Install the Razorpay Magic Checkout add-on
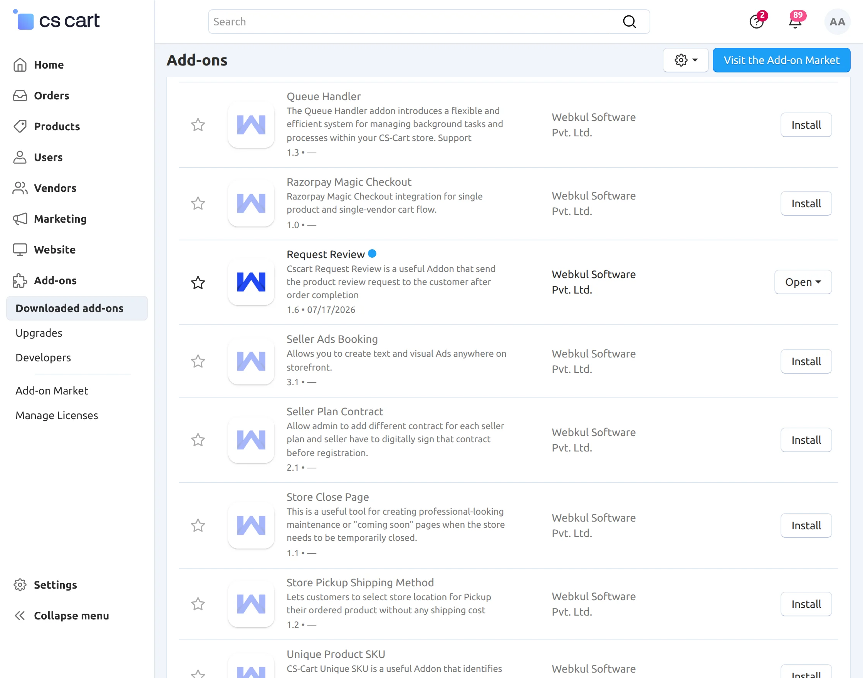This screenshot has width=863, height=678. coord(806,203)
